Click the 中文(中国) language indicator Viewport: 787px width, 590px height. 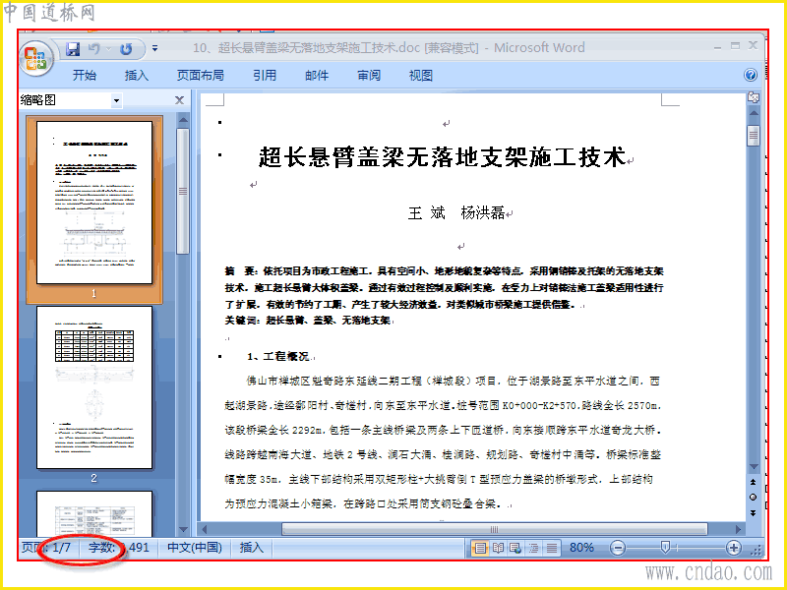point(195,548)
